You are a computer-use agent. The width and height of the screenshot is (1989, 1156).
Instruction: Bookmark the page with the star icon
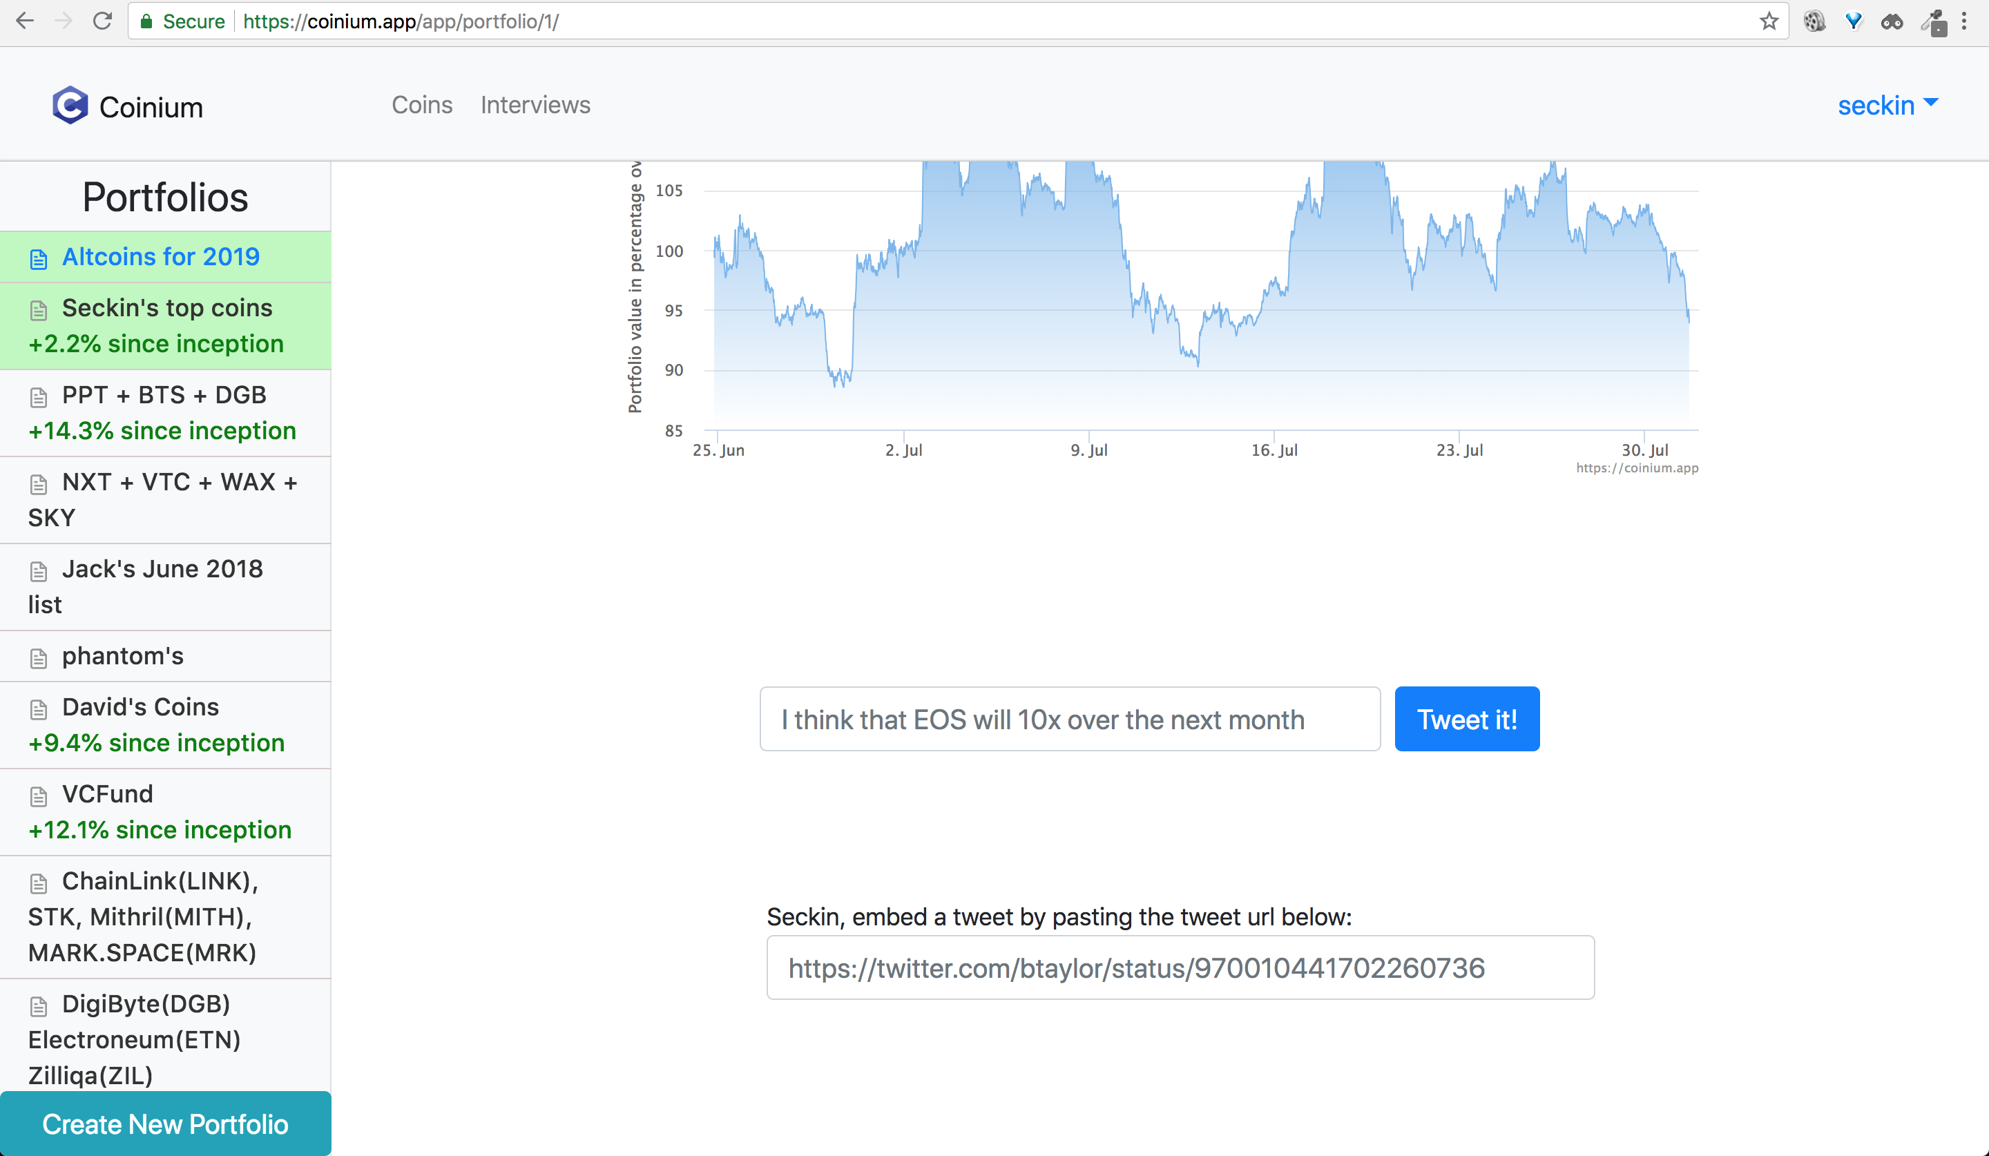[x=1769, y=21]
